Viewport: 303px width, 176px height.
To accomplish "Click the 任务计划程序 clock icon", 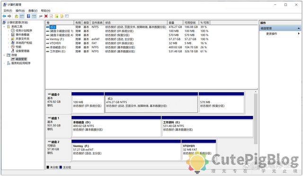I will pyautogui.click(x=13, y=31).
